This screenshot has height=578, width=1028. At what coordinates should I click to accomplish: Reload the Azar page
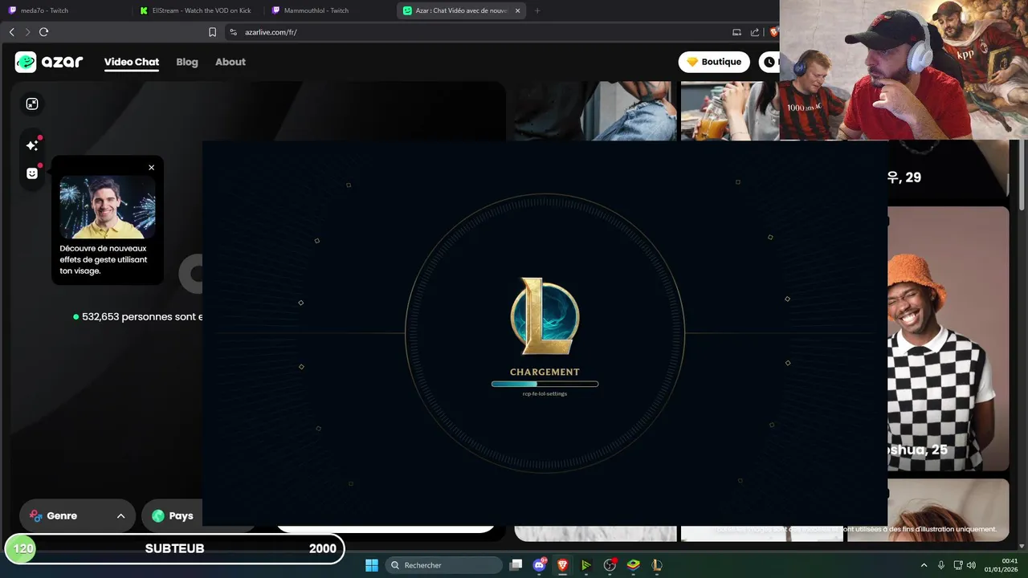point(43,32)
